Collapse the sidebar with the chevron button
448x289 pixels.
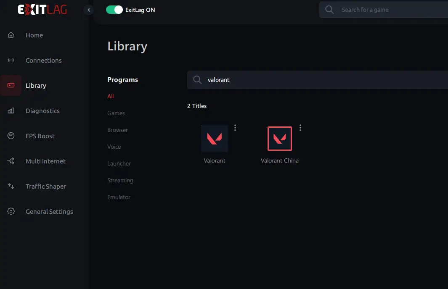tap(88, 10)
